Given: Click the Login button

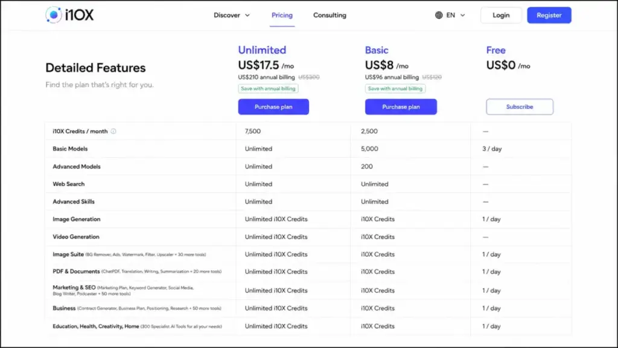Looking at the screenshot, I should [501, 15].
